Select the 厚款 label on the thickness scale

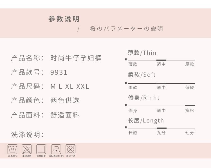[x=190, y=64]
